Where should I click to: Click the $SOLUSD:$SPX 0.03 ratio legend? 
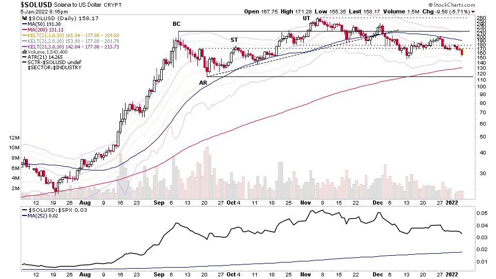pyautogui.click(x=57, y=210)
